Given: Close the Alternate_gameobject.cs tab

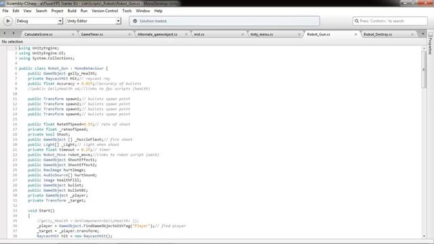Looking at the screenshot, I should [186, 35].
